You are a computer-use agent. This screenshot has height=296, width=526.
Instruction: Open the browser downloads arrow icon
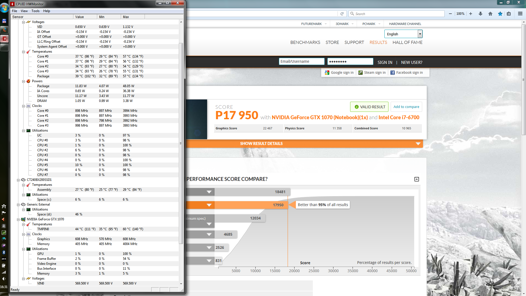click(481, 14)
